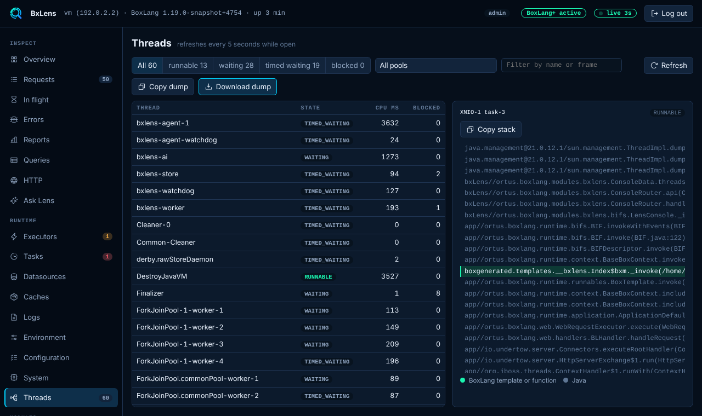The image size is (702, 416).
Task: Click the System chip icon
Action: (x=14, y=378)
